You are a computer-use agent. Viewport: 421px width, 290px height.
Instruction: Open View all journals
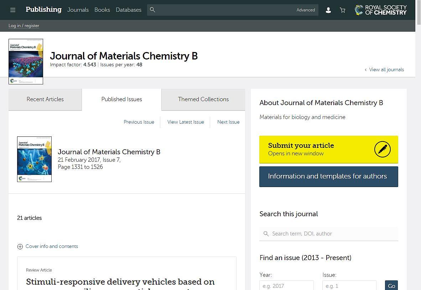pyautogui.click(x=386, y=69)
